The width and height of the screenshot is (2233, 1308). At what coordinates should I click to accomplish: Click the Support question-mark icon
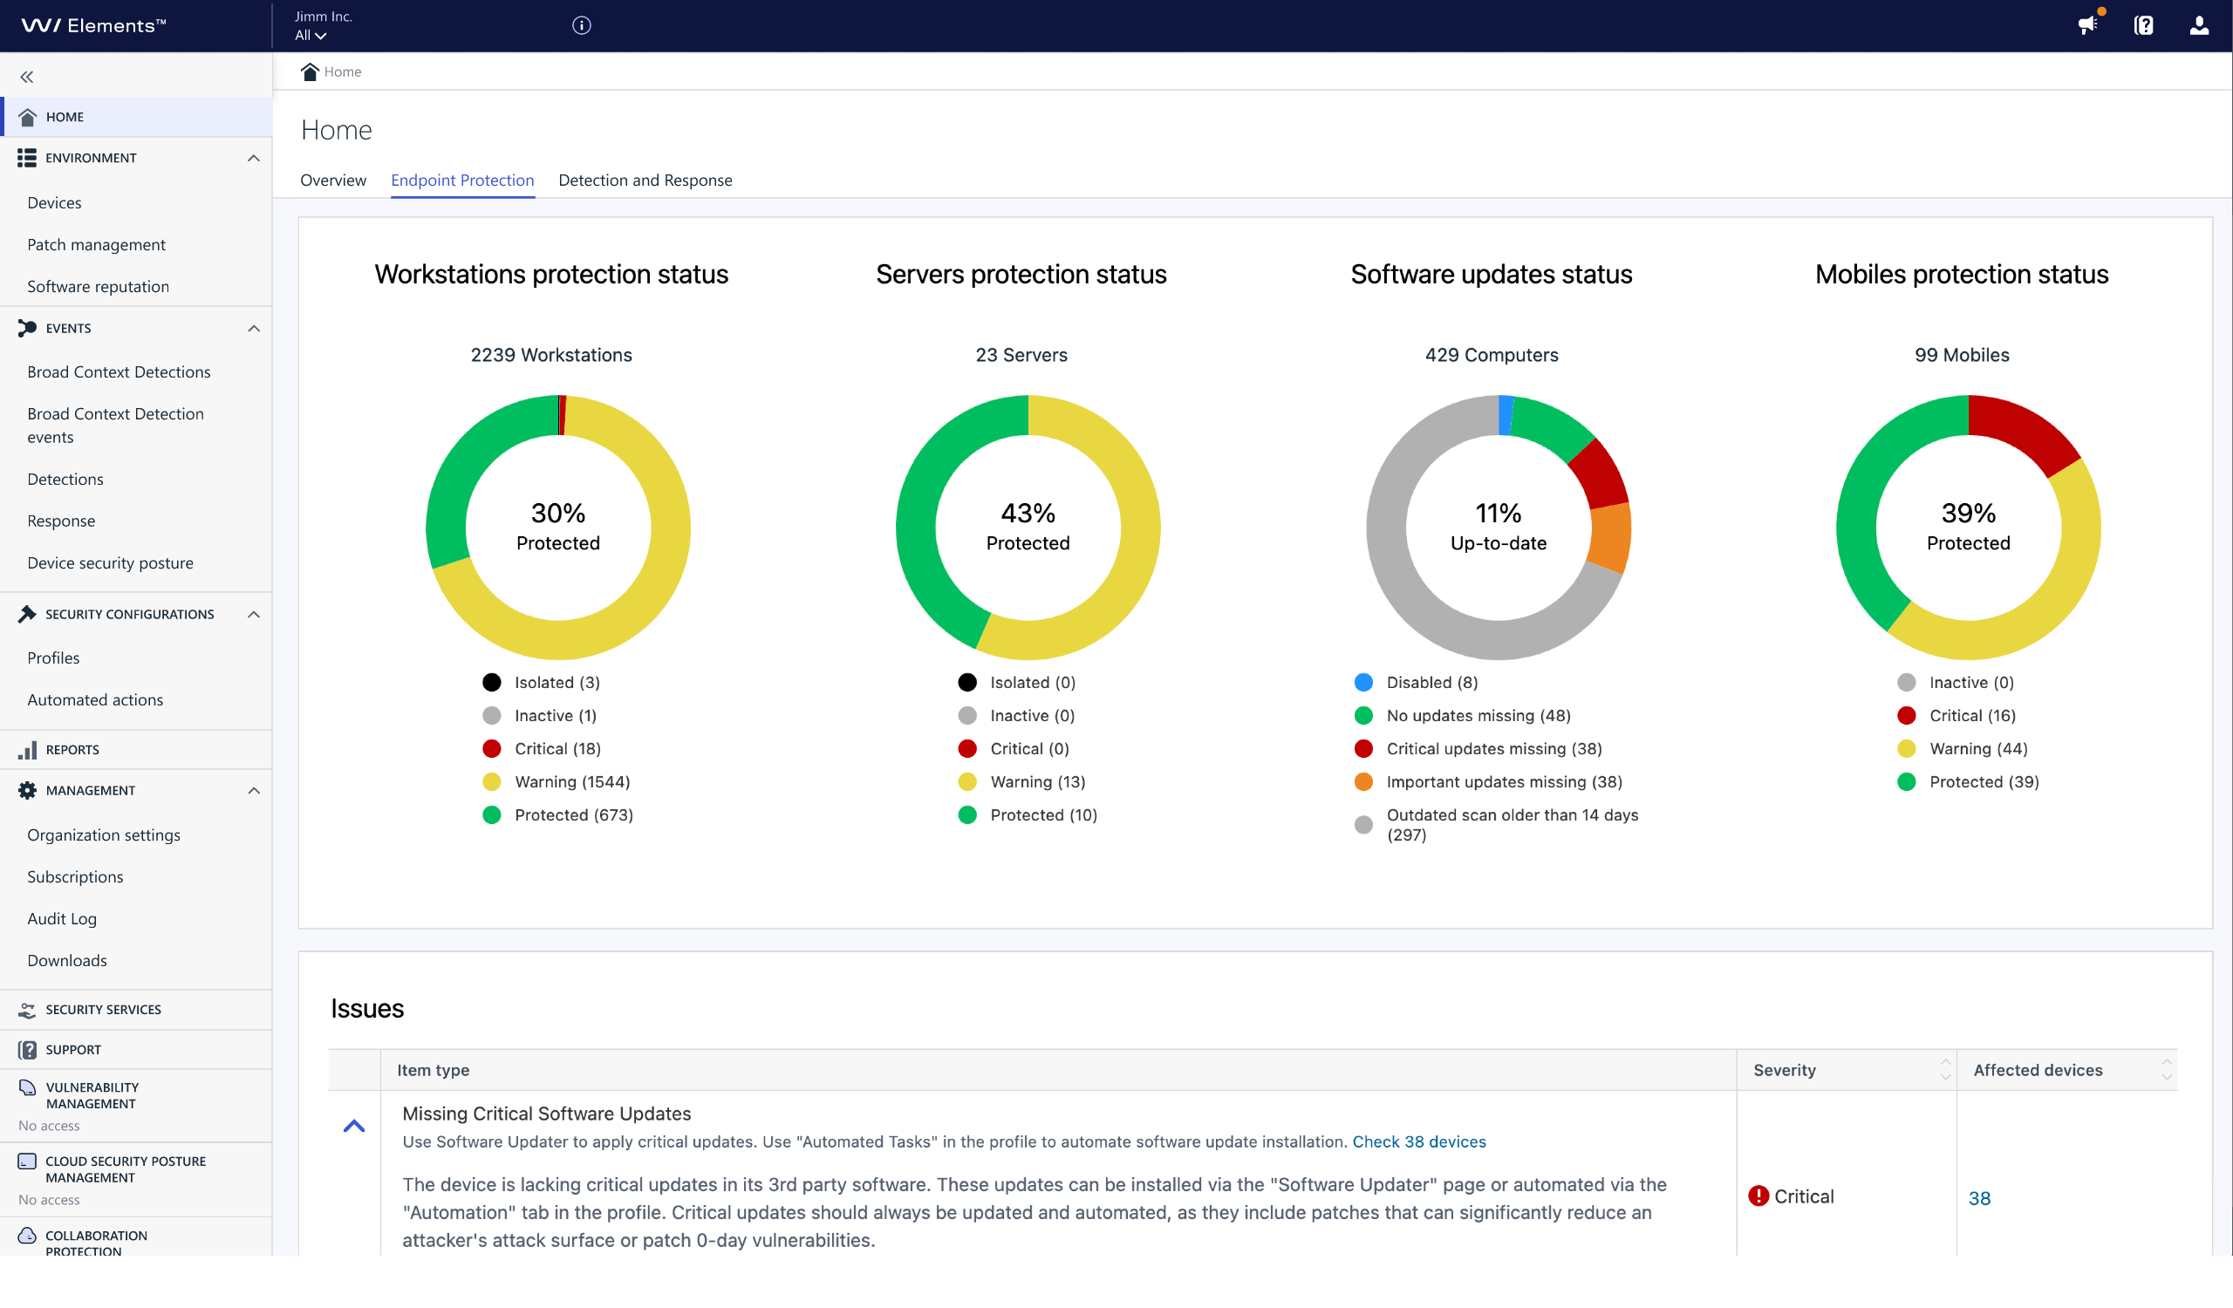(x=27, y=1050)
